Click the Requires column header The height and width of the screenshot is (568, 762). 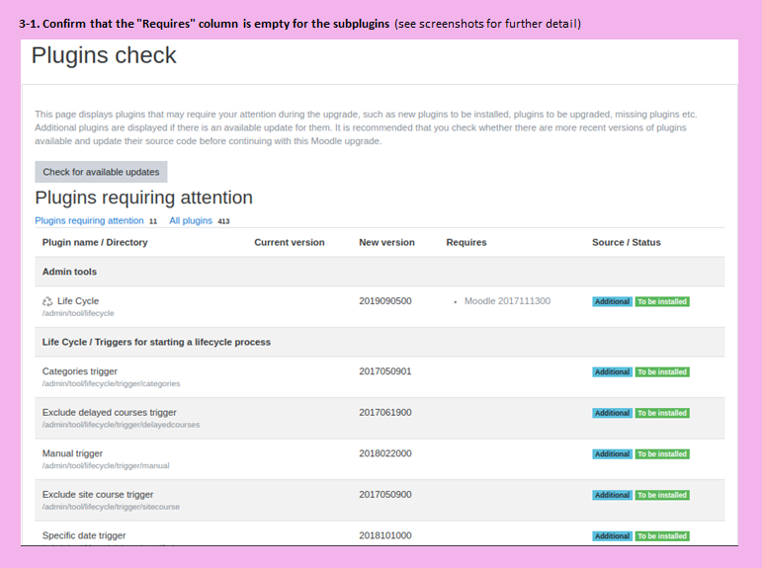466,242
